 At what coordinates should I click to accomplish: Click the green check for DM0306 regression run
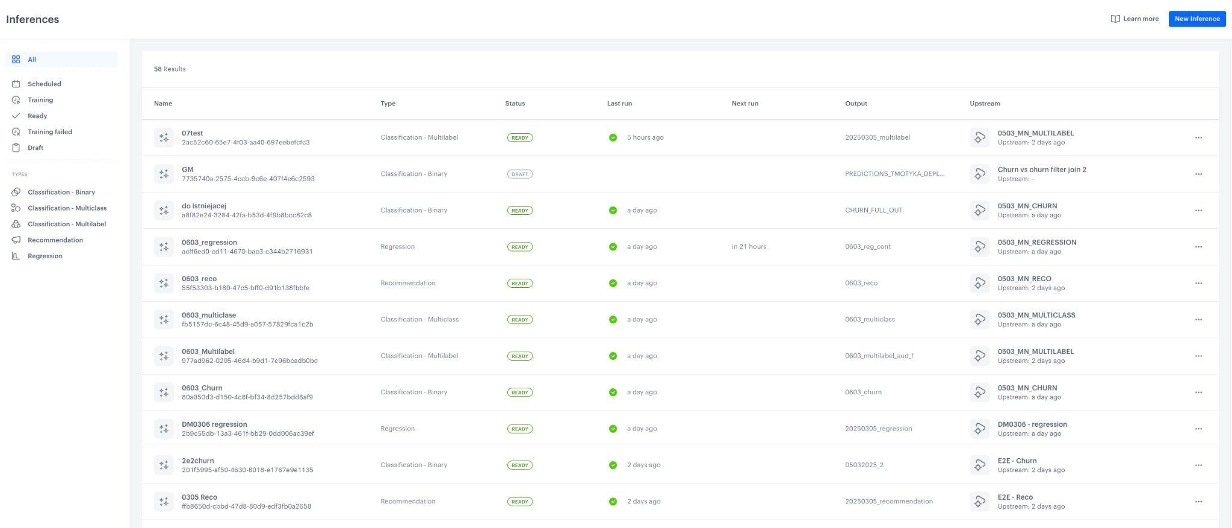tap(613, 429)
